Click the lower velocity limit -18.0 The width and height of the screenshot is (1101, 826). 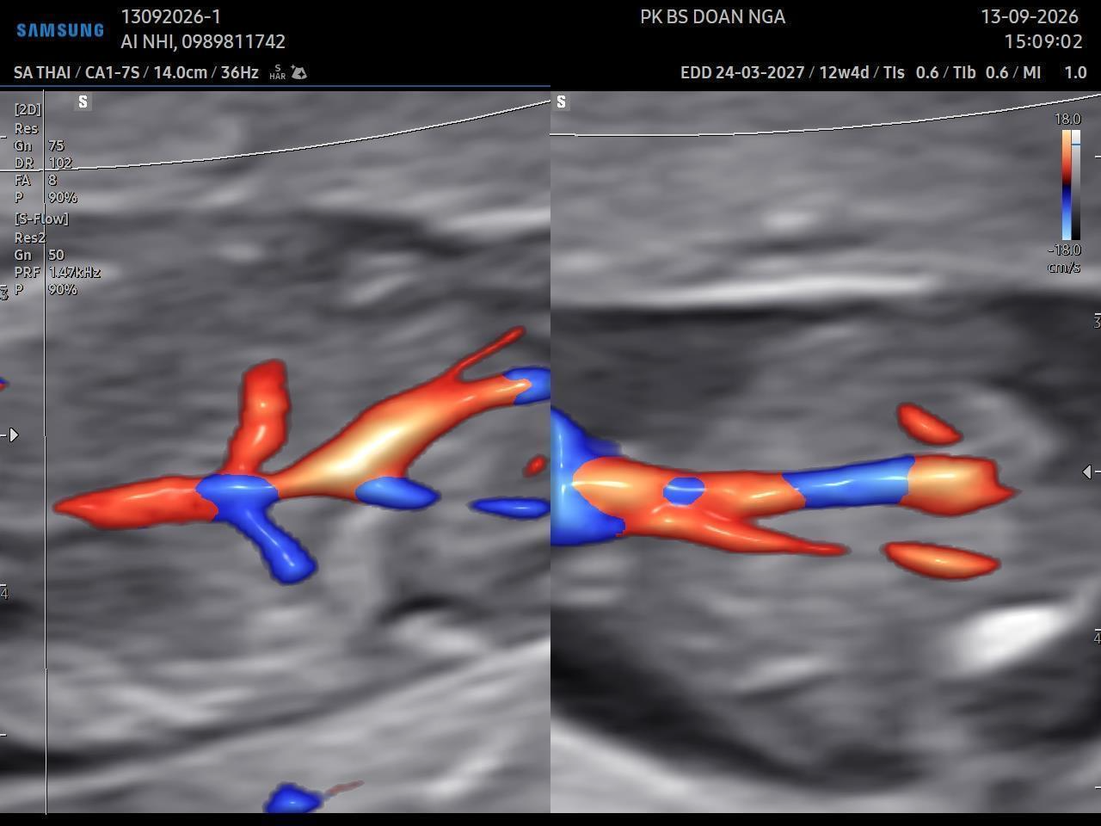coord(1064,250)
